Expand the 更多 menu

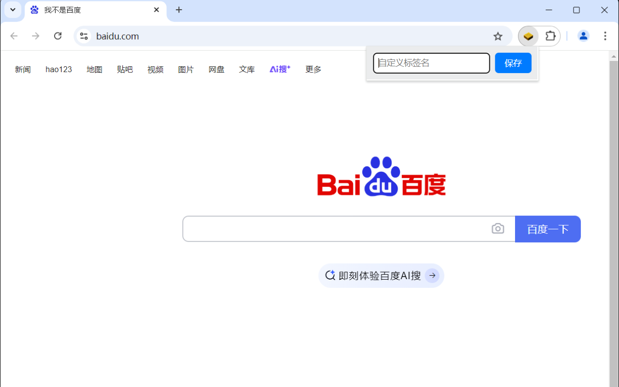[x=313, y=70]
